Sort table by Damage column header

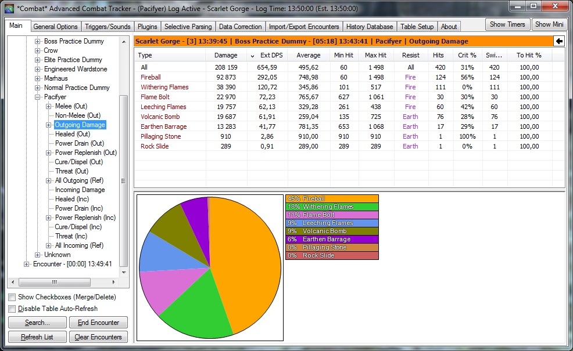pyautogui.click(x=225, y=56)
